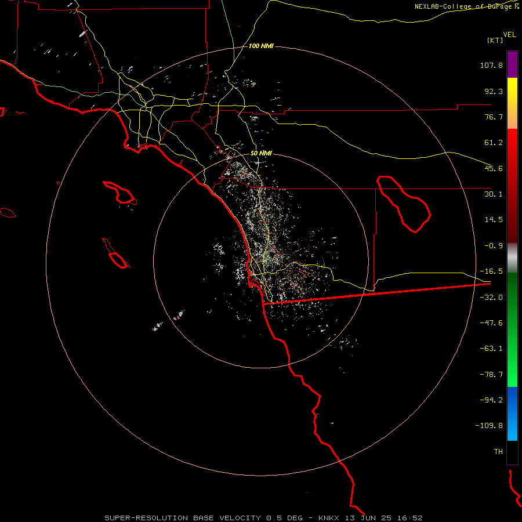Viewport: 522px width, 522px height.
Task: Click the yellow-orange segment of the color bar
Action: coord(512,103)
